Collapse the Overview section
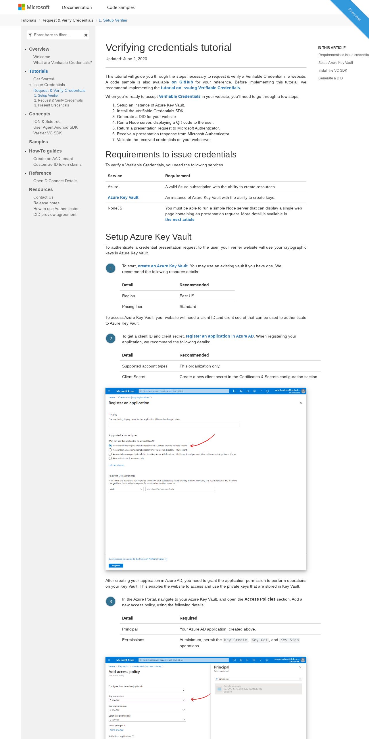This screenshot has width=369, height=739. (x=26, y=49)
